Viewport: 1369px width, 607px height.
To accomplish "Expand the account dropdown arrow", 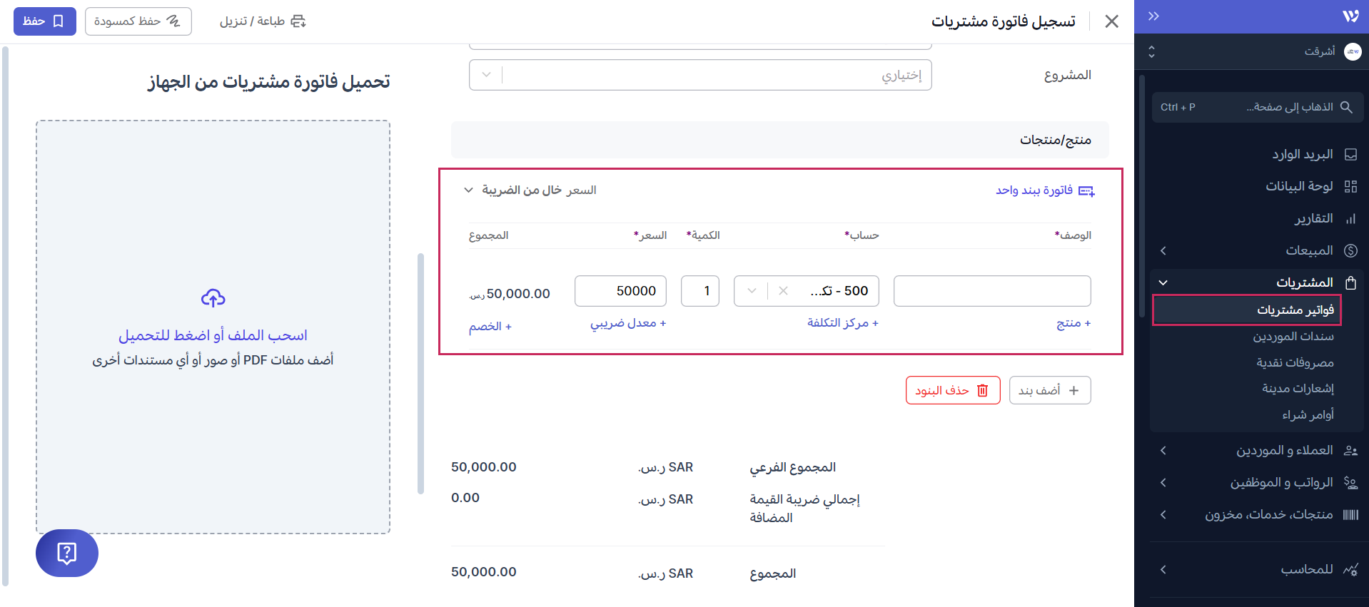I will 752,291.
